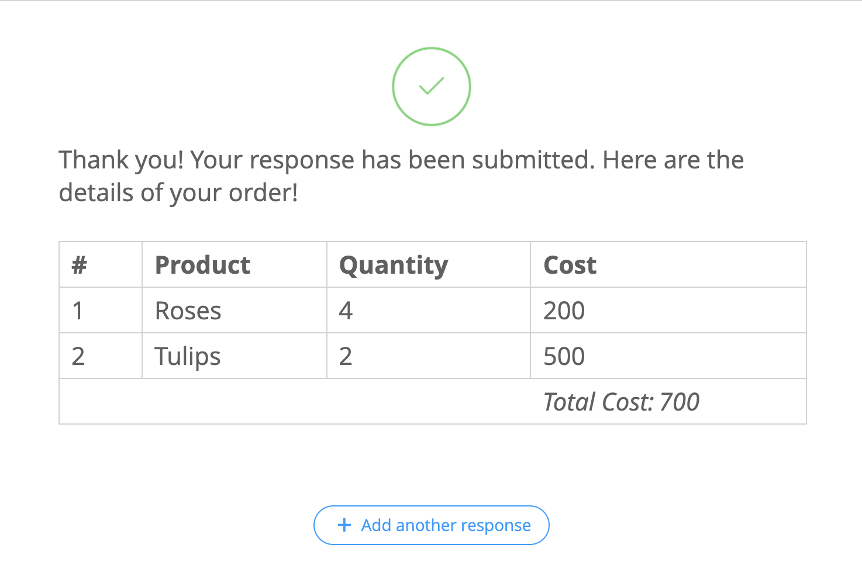
Task: Click the 'Thank you! Your response' text line
Action: [x=401, y=160]
